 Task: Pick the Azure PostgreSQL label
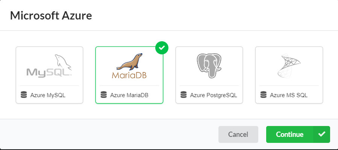(214, 95)
